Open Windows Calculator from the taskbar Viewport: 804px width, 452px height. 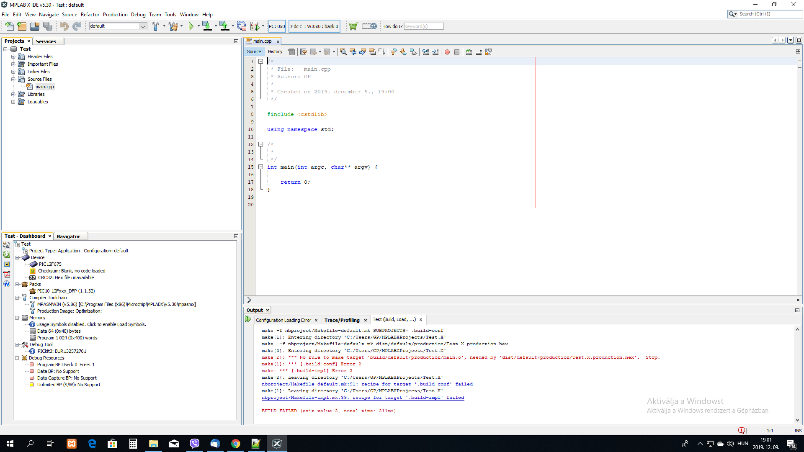133,444
